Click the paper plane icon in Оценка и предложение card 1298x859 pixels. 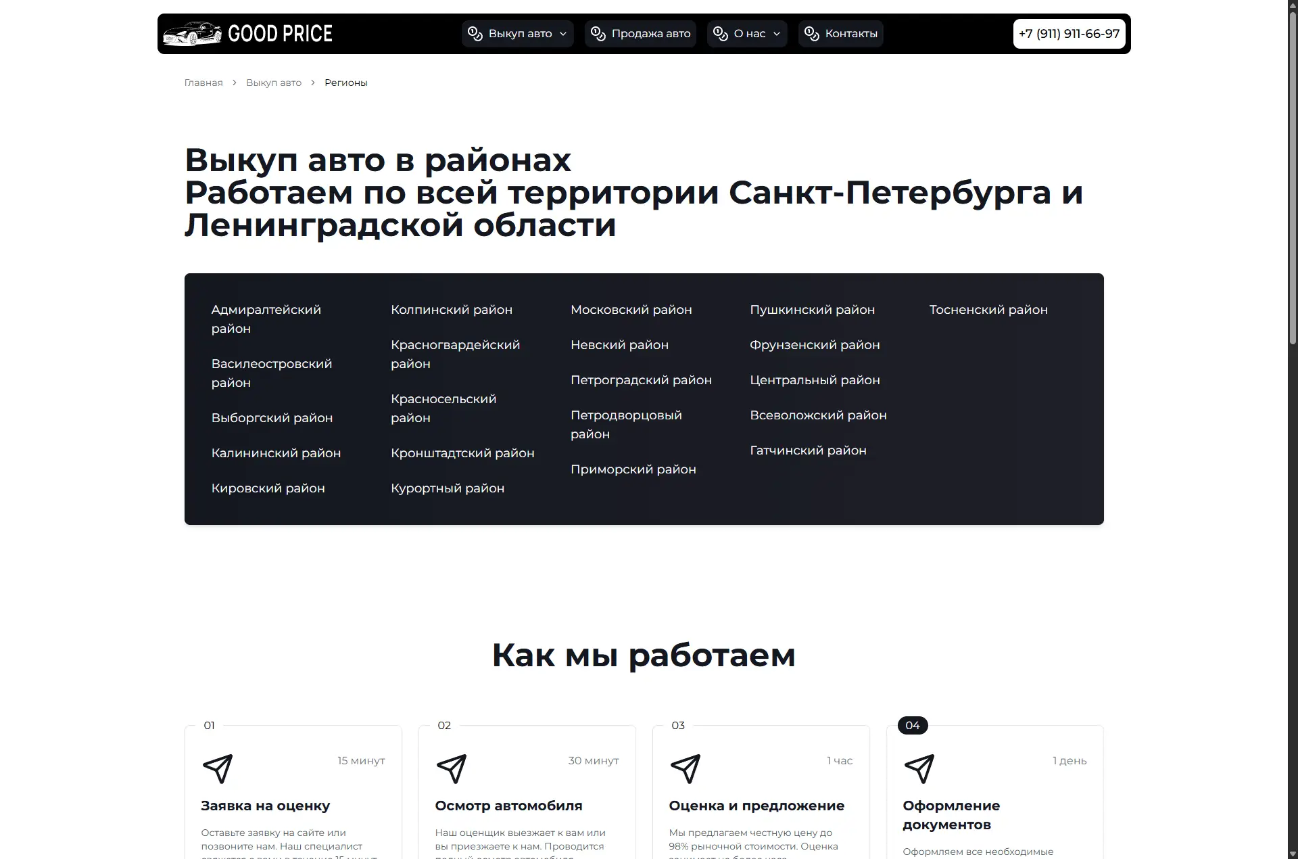(686, 769)
